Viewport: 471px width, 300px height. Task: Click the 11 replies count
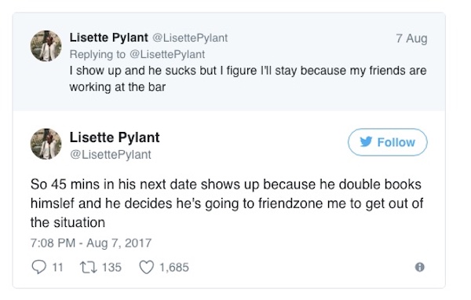[57, 267]
